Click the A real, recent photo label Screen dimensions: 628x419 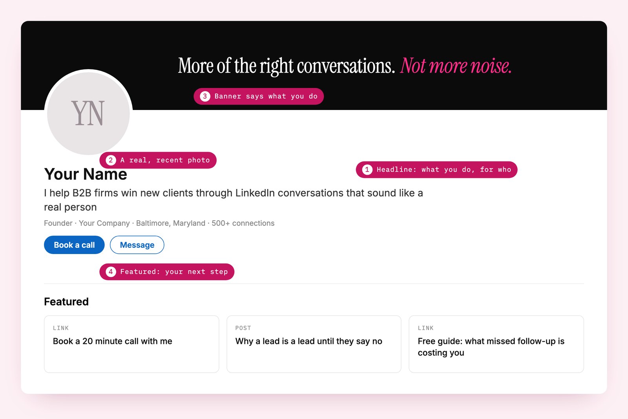165,160
